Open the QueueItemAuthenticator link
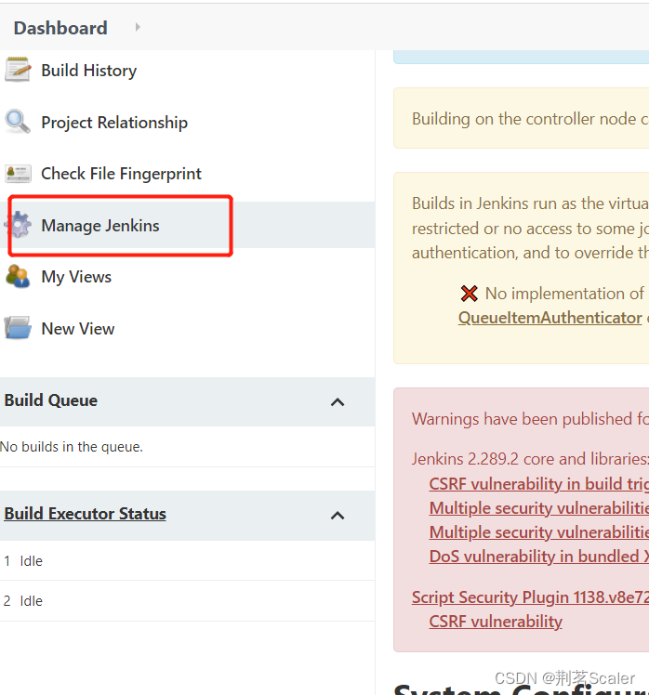Viewport: 649px width, 695px height. (x=550, y=318)
